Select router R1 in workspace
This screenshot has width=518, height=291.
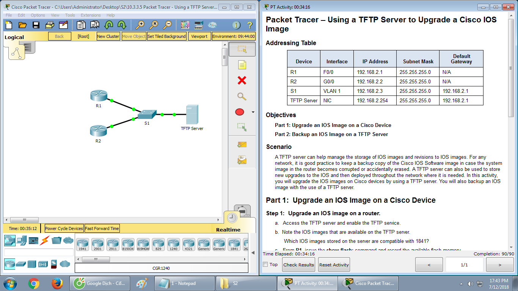(99, 96)
